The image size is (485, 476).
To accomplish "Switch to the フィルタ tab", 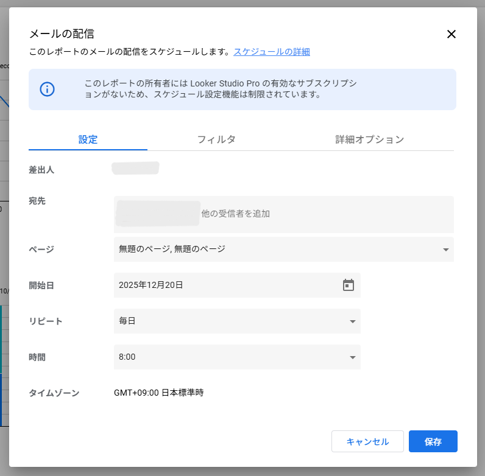I will point(216,139).
